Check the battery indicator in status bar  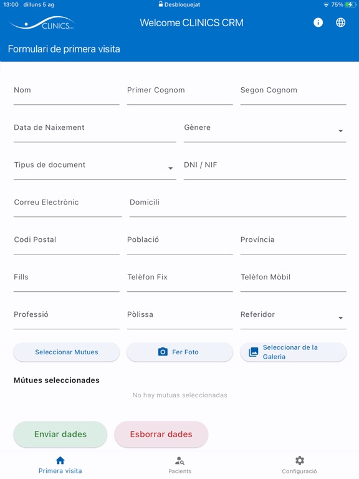point(350,4)
